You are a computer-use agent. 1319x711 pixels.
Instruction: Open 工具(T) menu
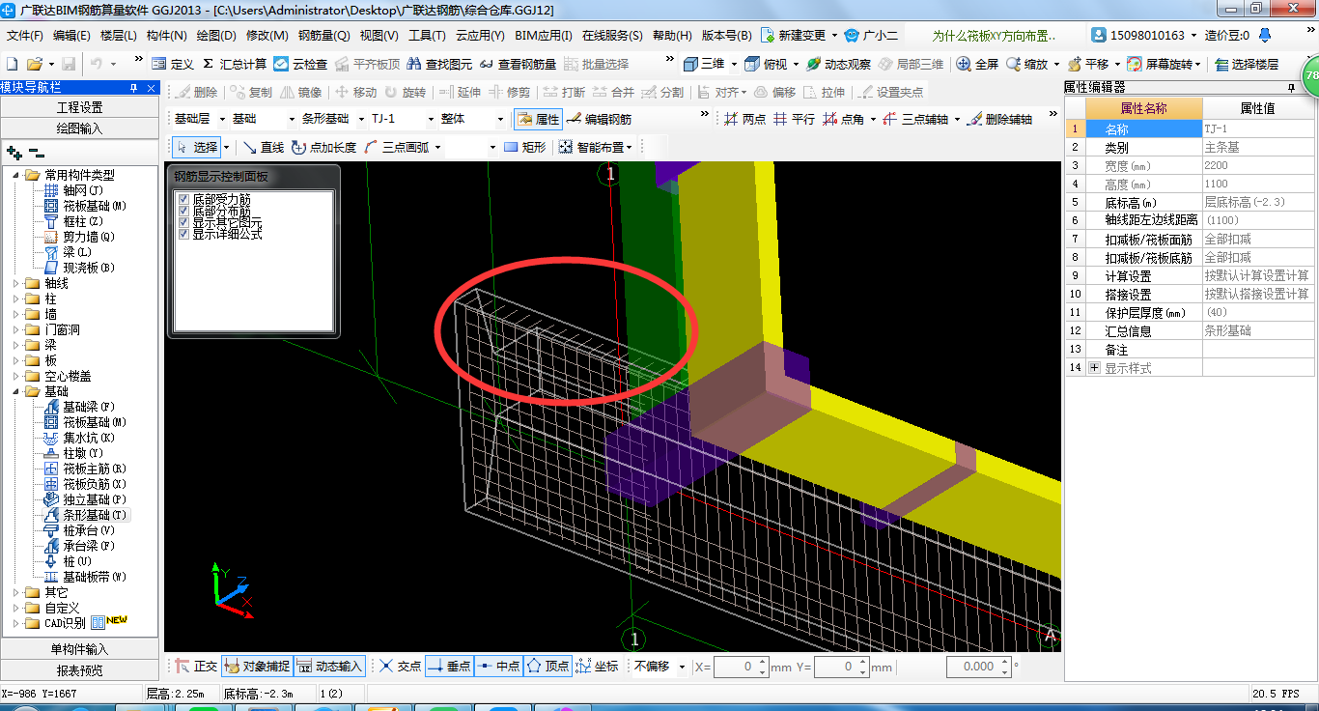coord(427,36)
